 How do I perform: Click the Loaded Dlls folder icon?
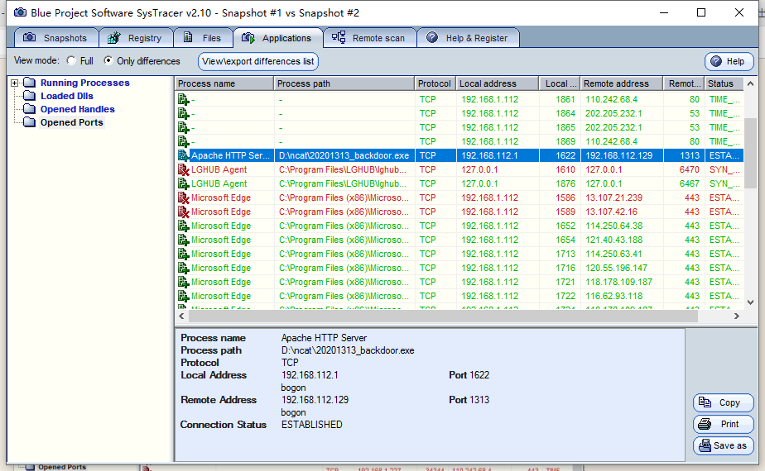pos(29,96)
